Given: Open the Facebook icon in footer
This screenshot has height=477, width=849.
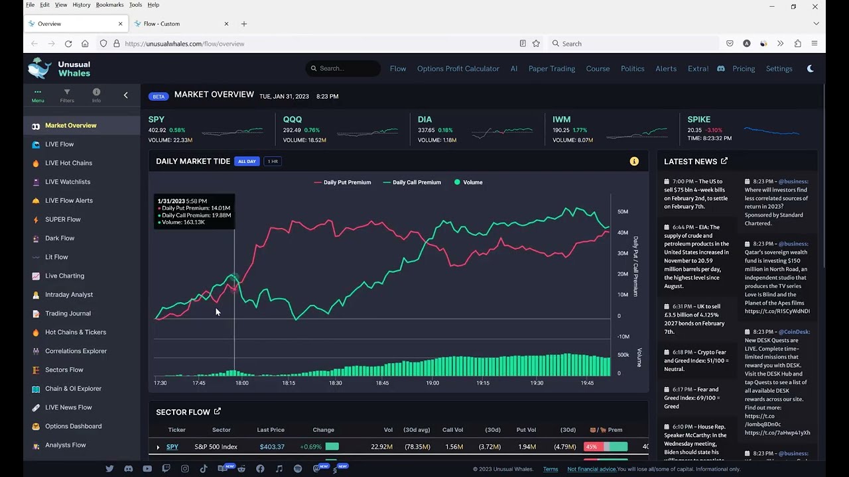Looking at the screenshot, I should click(x=260, y=468).
